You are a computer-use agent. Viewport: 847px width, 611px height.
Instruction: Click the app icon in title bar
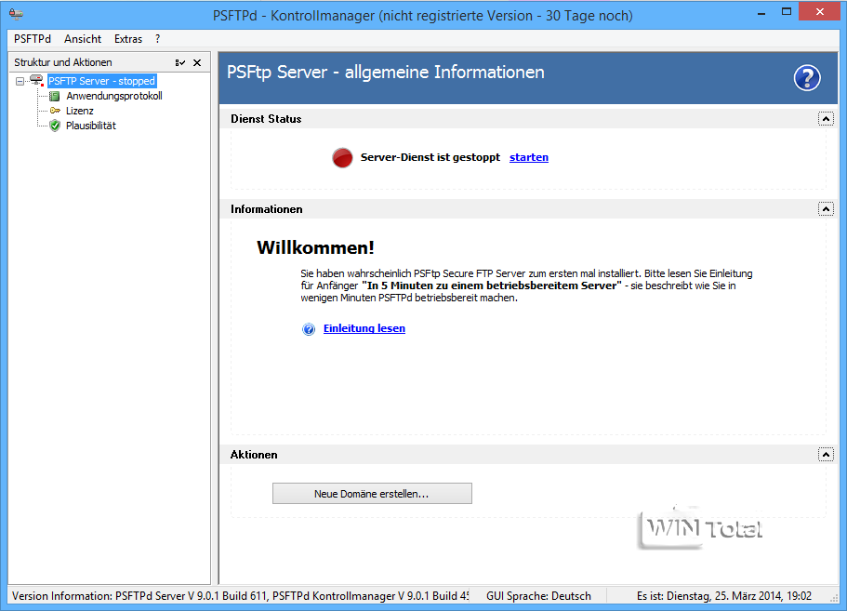(x=16, y=14)
